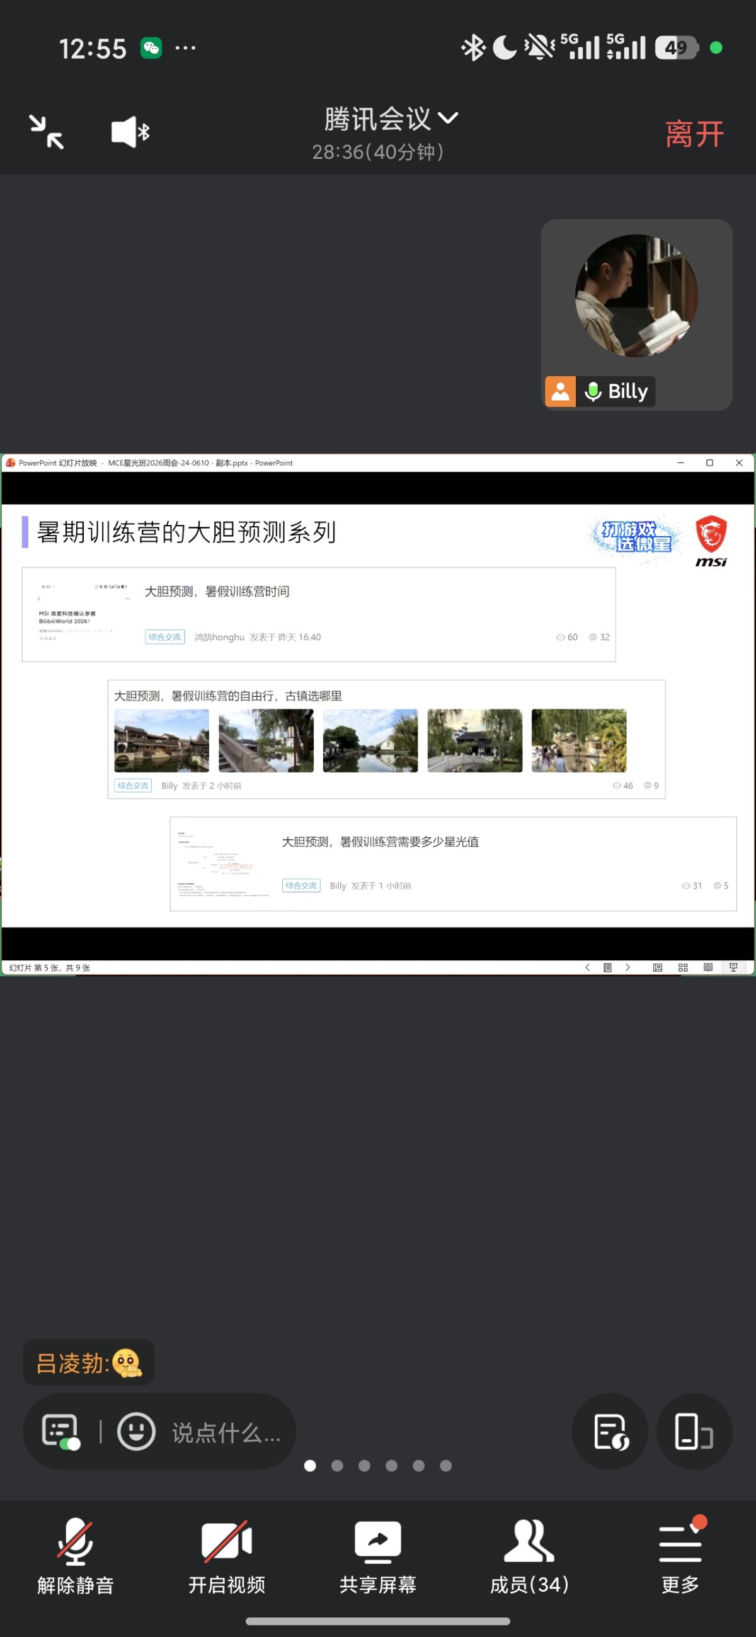
Task: Open the 成员(34) members list
Action: 529,1557
